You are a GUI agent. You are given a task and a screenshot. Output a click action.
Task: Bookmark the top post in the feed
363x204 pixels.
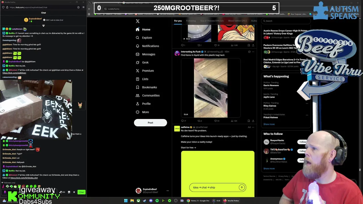pyautogui.click(x=249, y=45)
